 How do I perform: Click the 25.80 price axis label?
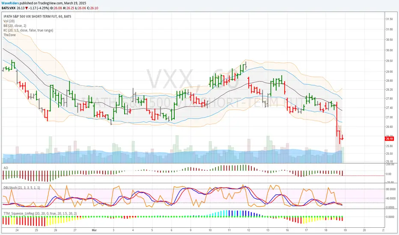click(389, 146)
